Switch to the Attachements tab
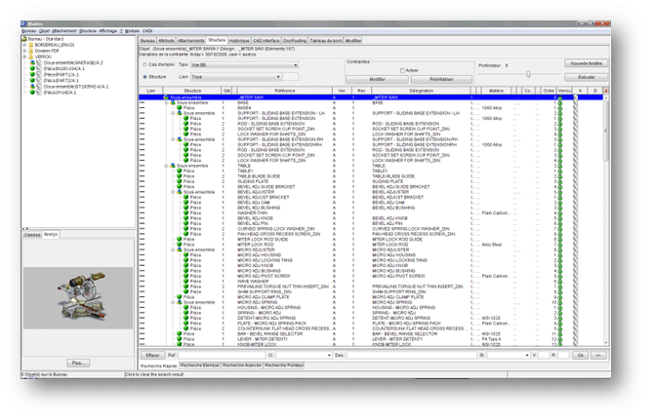This screenshot has height=420, width=652. (x=191, y=41)
